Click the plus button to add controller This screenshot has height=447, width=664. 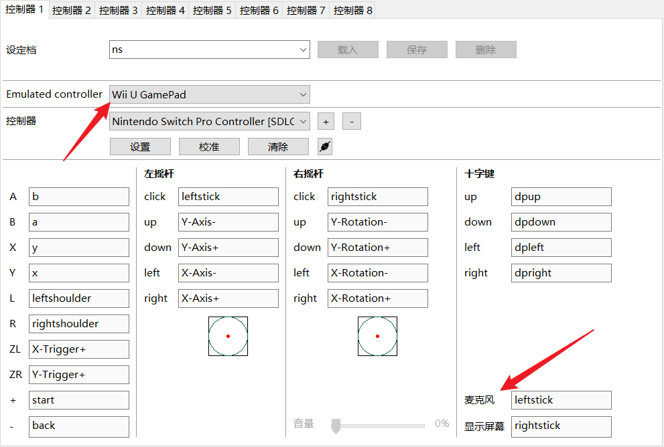click(x=326, y=121)
